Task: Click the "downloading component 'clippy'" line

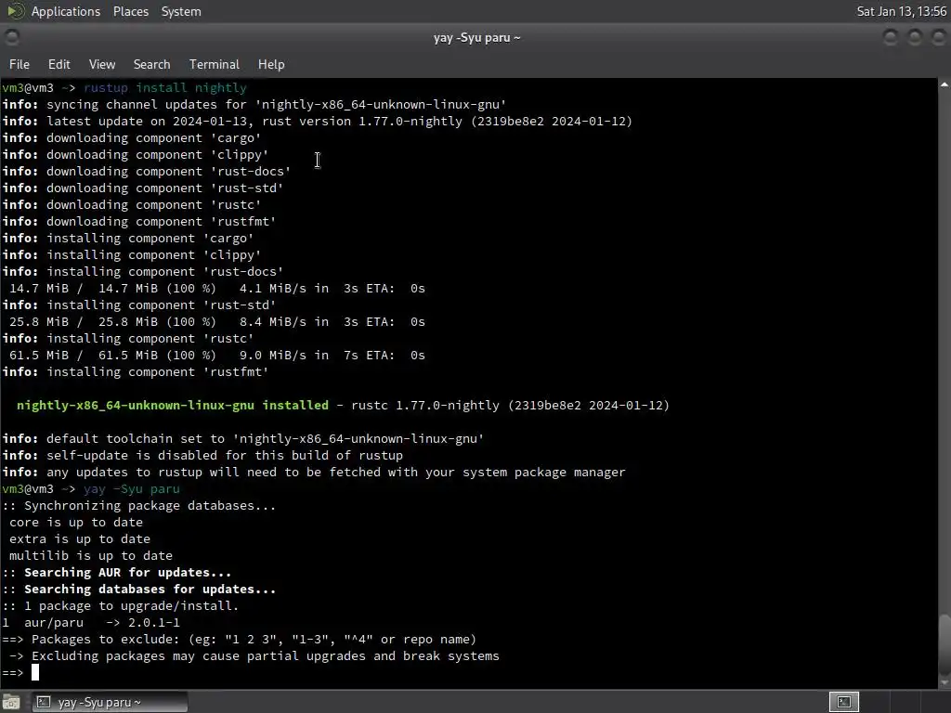Action: click(x=136, y=155)
